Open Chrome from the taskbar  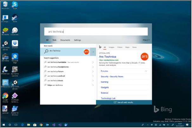click(x=41, y=125)
